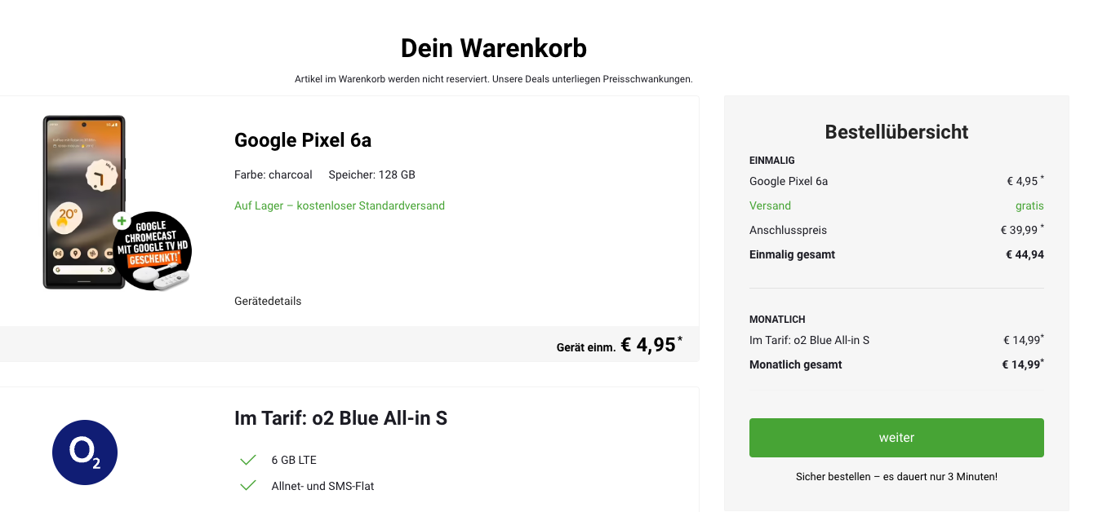Click the 'Monatlich gesamt' total row
The image size is (1098, 512).
[896, 364]
